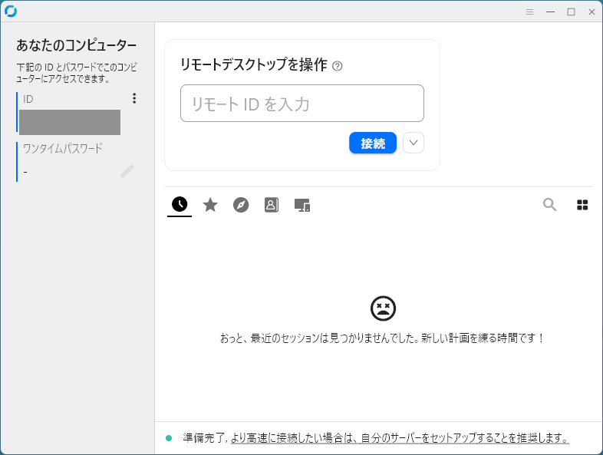The image size is (603, 455).
Task: Click the grayed-out ID value
Action: point(70,122)
